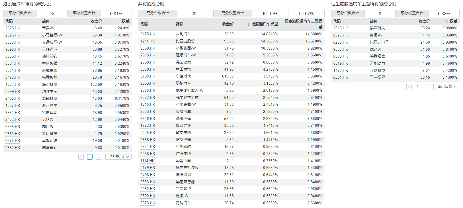
Task: Select 比亚迪电子 name cell
Action: click(379, 42)
